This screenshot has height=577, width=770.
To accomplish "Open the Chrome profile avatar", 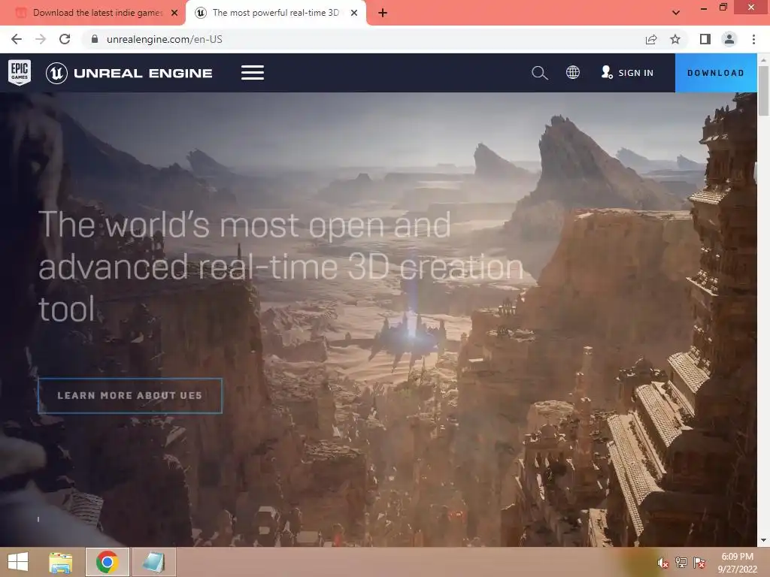I will pyautogui.click(x=729, y=39).
